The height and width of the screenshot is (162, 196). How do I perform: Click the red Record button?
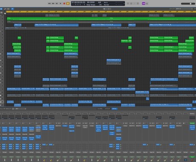pos(64,3)
